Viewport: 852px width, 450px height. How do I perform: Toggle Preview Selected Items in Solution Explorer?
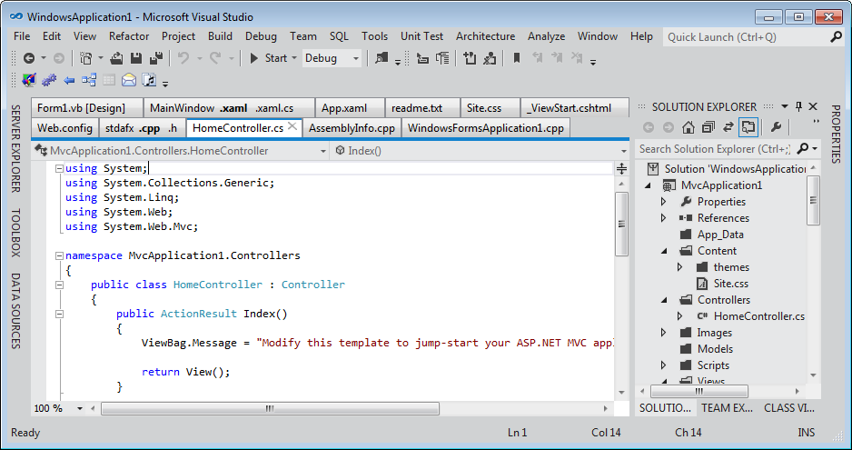click(748, 127)
